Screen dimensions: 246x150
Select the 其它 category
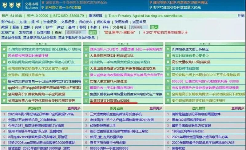click(60, 27)
